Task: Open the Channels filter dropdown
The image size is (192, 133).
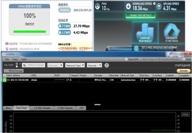Action: (x=55, y=65)
